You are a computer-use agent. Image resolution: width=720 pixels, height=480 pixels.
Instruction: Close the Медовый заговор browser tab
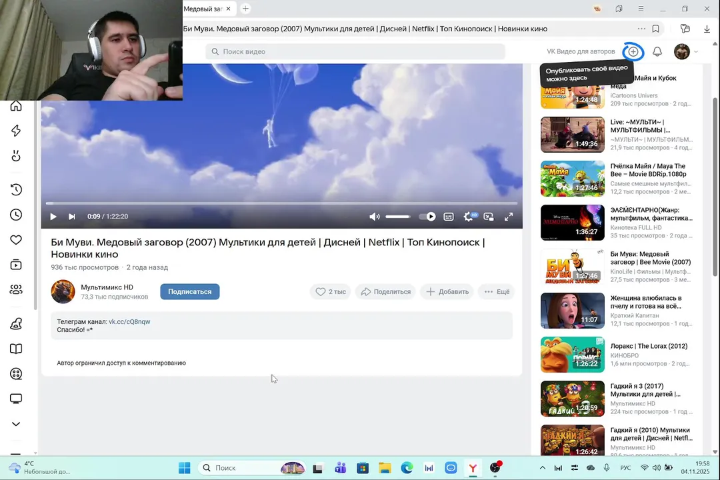[x=228, y=9]
